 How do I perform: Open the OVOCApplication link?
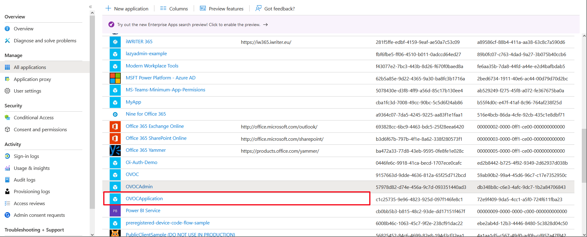[x=144, y=199]
